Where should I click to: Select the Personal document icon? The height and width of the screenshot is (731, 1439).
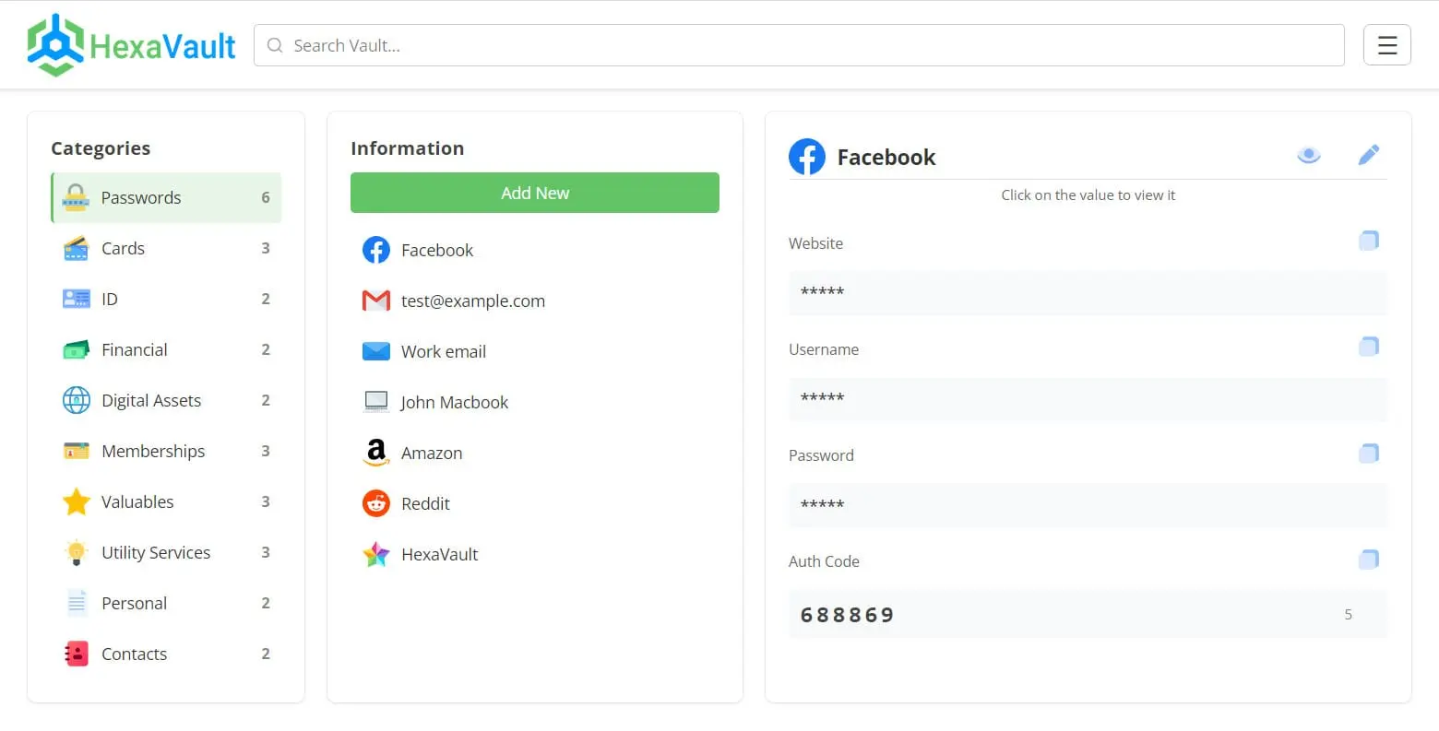[x=76, y=603]
